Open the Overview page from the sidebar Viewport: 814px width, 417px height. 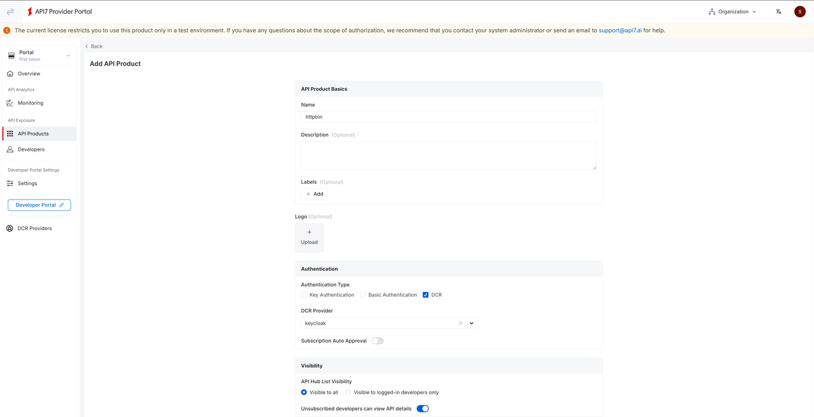click(28, 73)
